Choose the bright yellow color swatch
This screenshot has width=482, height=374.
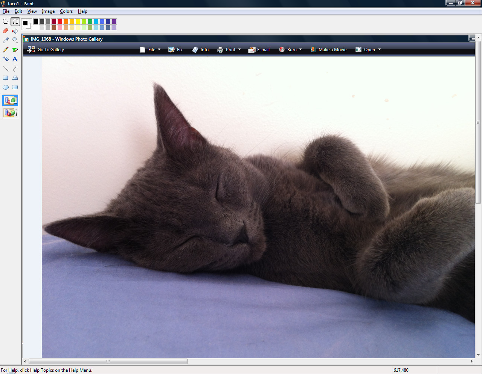click(78, 21)
